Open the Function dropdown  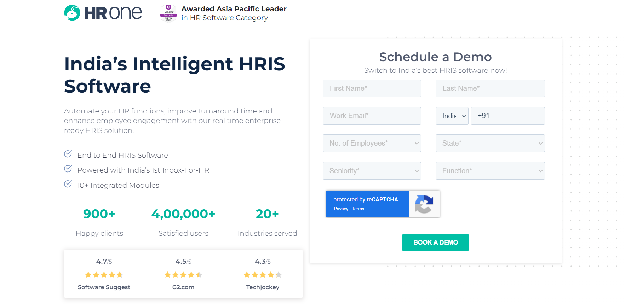(x=490, y=171)
